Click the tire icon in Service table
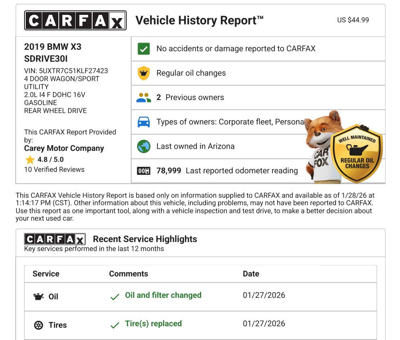 (39, 325)
